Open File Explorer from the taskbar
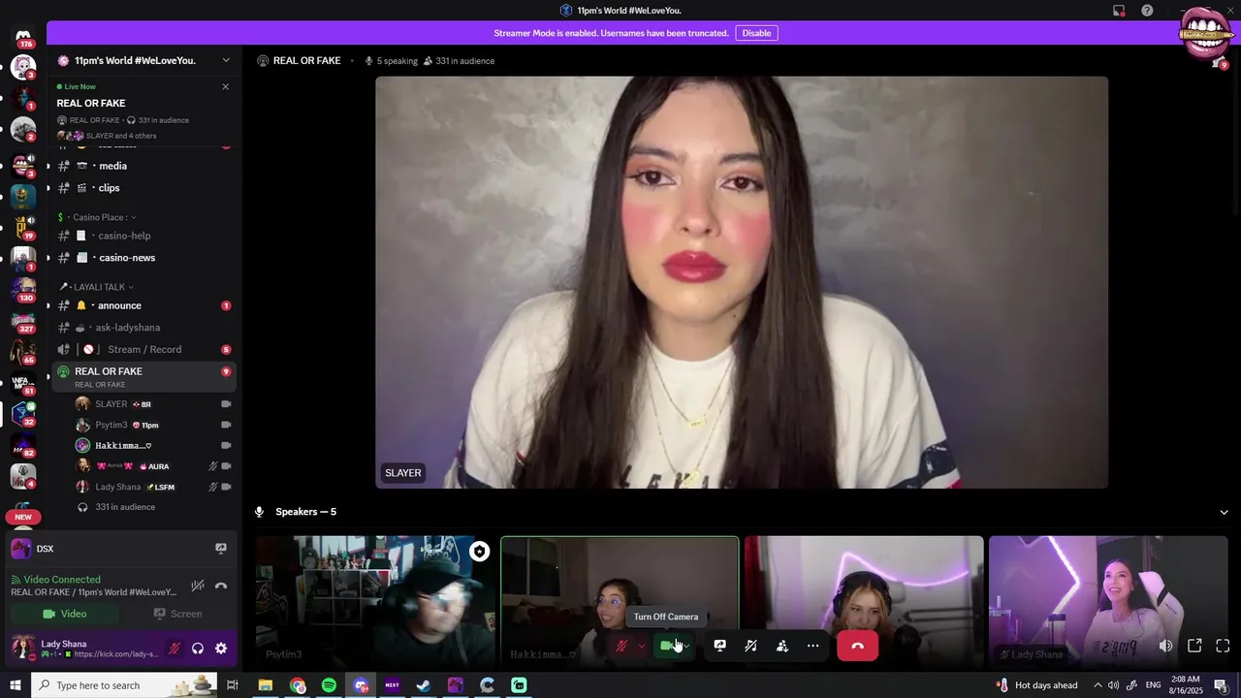Image resolution: width=1241 pixels, height=698 pixels. click(x=265, y=685)
